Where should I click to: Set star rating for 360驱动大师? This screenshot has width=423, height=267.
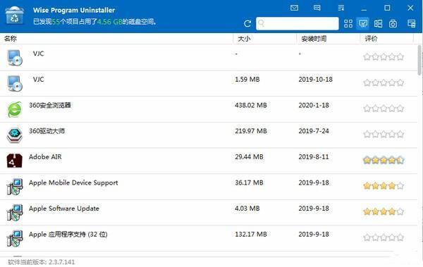tap(384, 134)
